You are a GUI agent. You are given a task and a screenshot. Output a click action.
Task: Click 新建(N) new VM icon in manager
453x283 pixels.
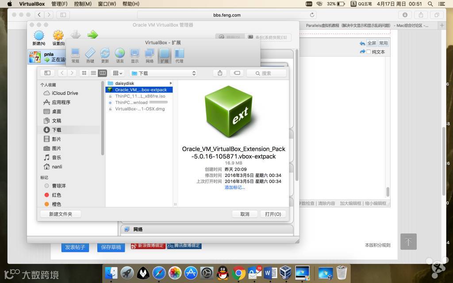pyautogui.click(x=39, y=38)
